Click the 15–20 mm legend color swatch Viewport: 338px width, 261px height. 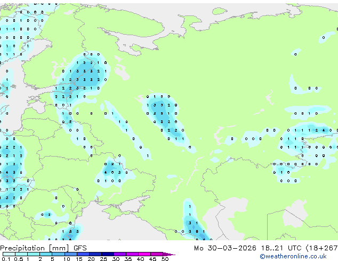tap(83, 254)
